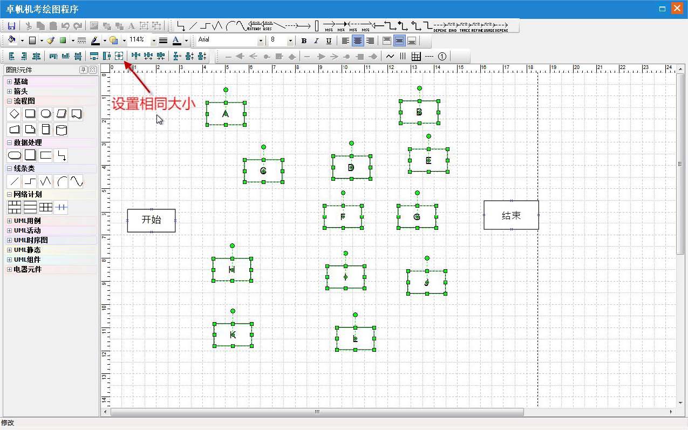Select the document shape in flowchart palette
The image size is (688, 430).
point(76,114)
